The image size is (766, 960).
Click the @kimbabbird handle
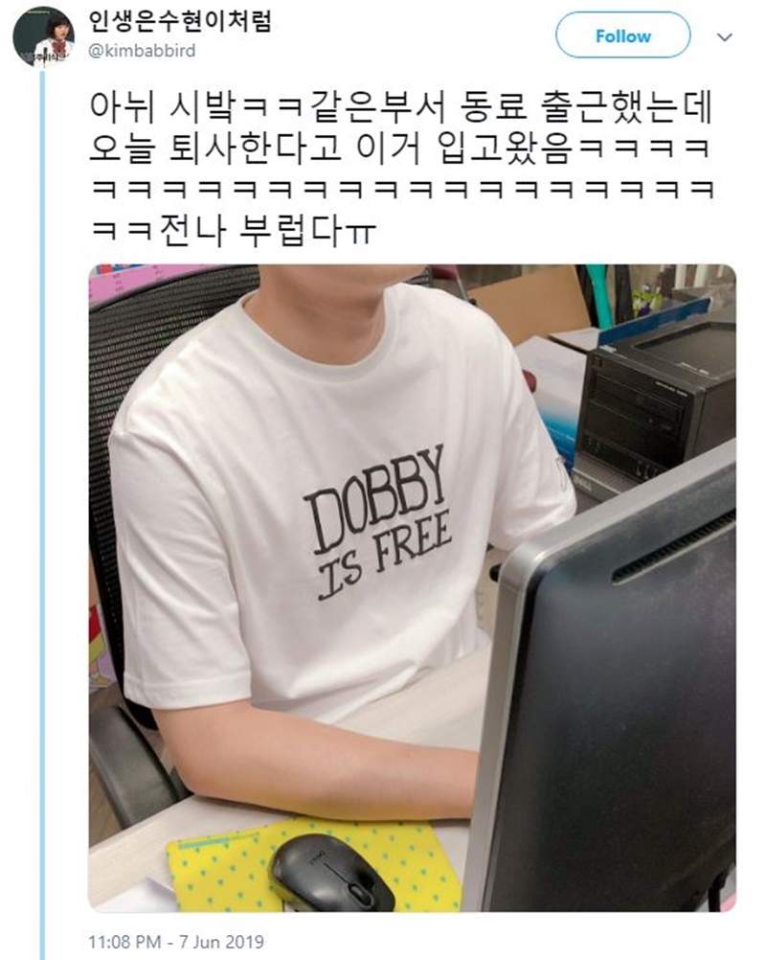[x=142, y=51]
